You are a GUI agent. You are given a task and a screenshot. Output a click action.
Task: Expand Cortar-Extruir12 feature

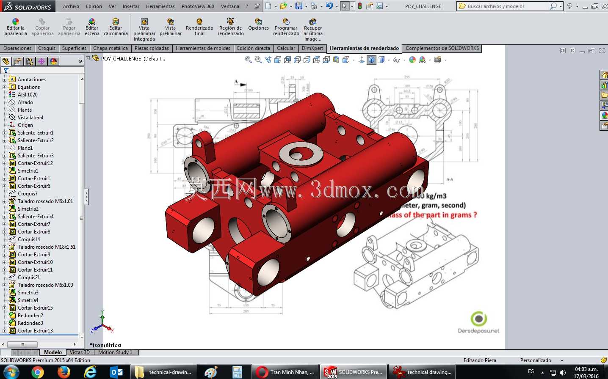(4, 163)
